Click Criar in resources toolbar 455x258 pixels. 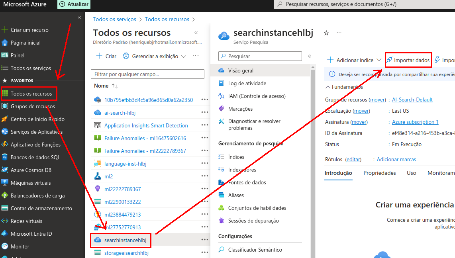(x=106, y=56)
